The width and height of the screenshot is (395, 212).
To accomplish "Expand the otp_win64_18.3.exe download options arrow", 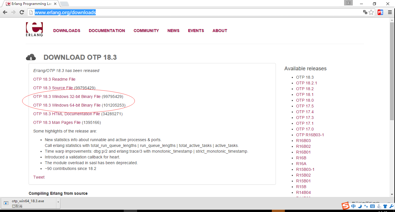I will tap(58, 203).
